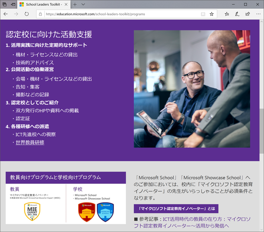The image size is (264, 232).
Task: Open the Hub favorites list
Action: pyautogui.click(x=226, y=14)
